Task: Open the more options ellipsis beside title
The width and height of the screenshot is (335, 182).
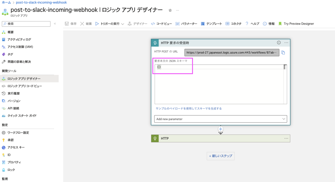Action: 177,10
